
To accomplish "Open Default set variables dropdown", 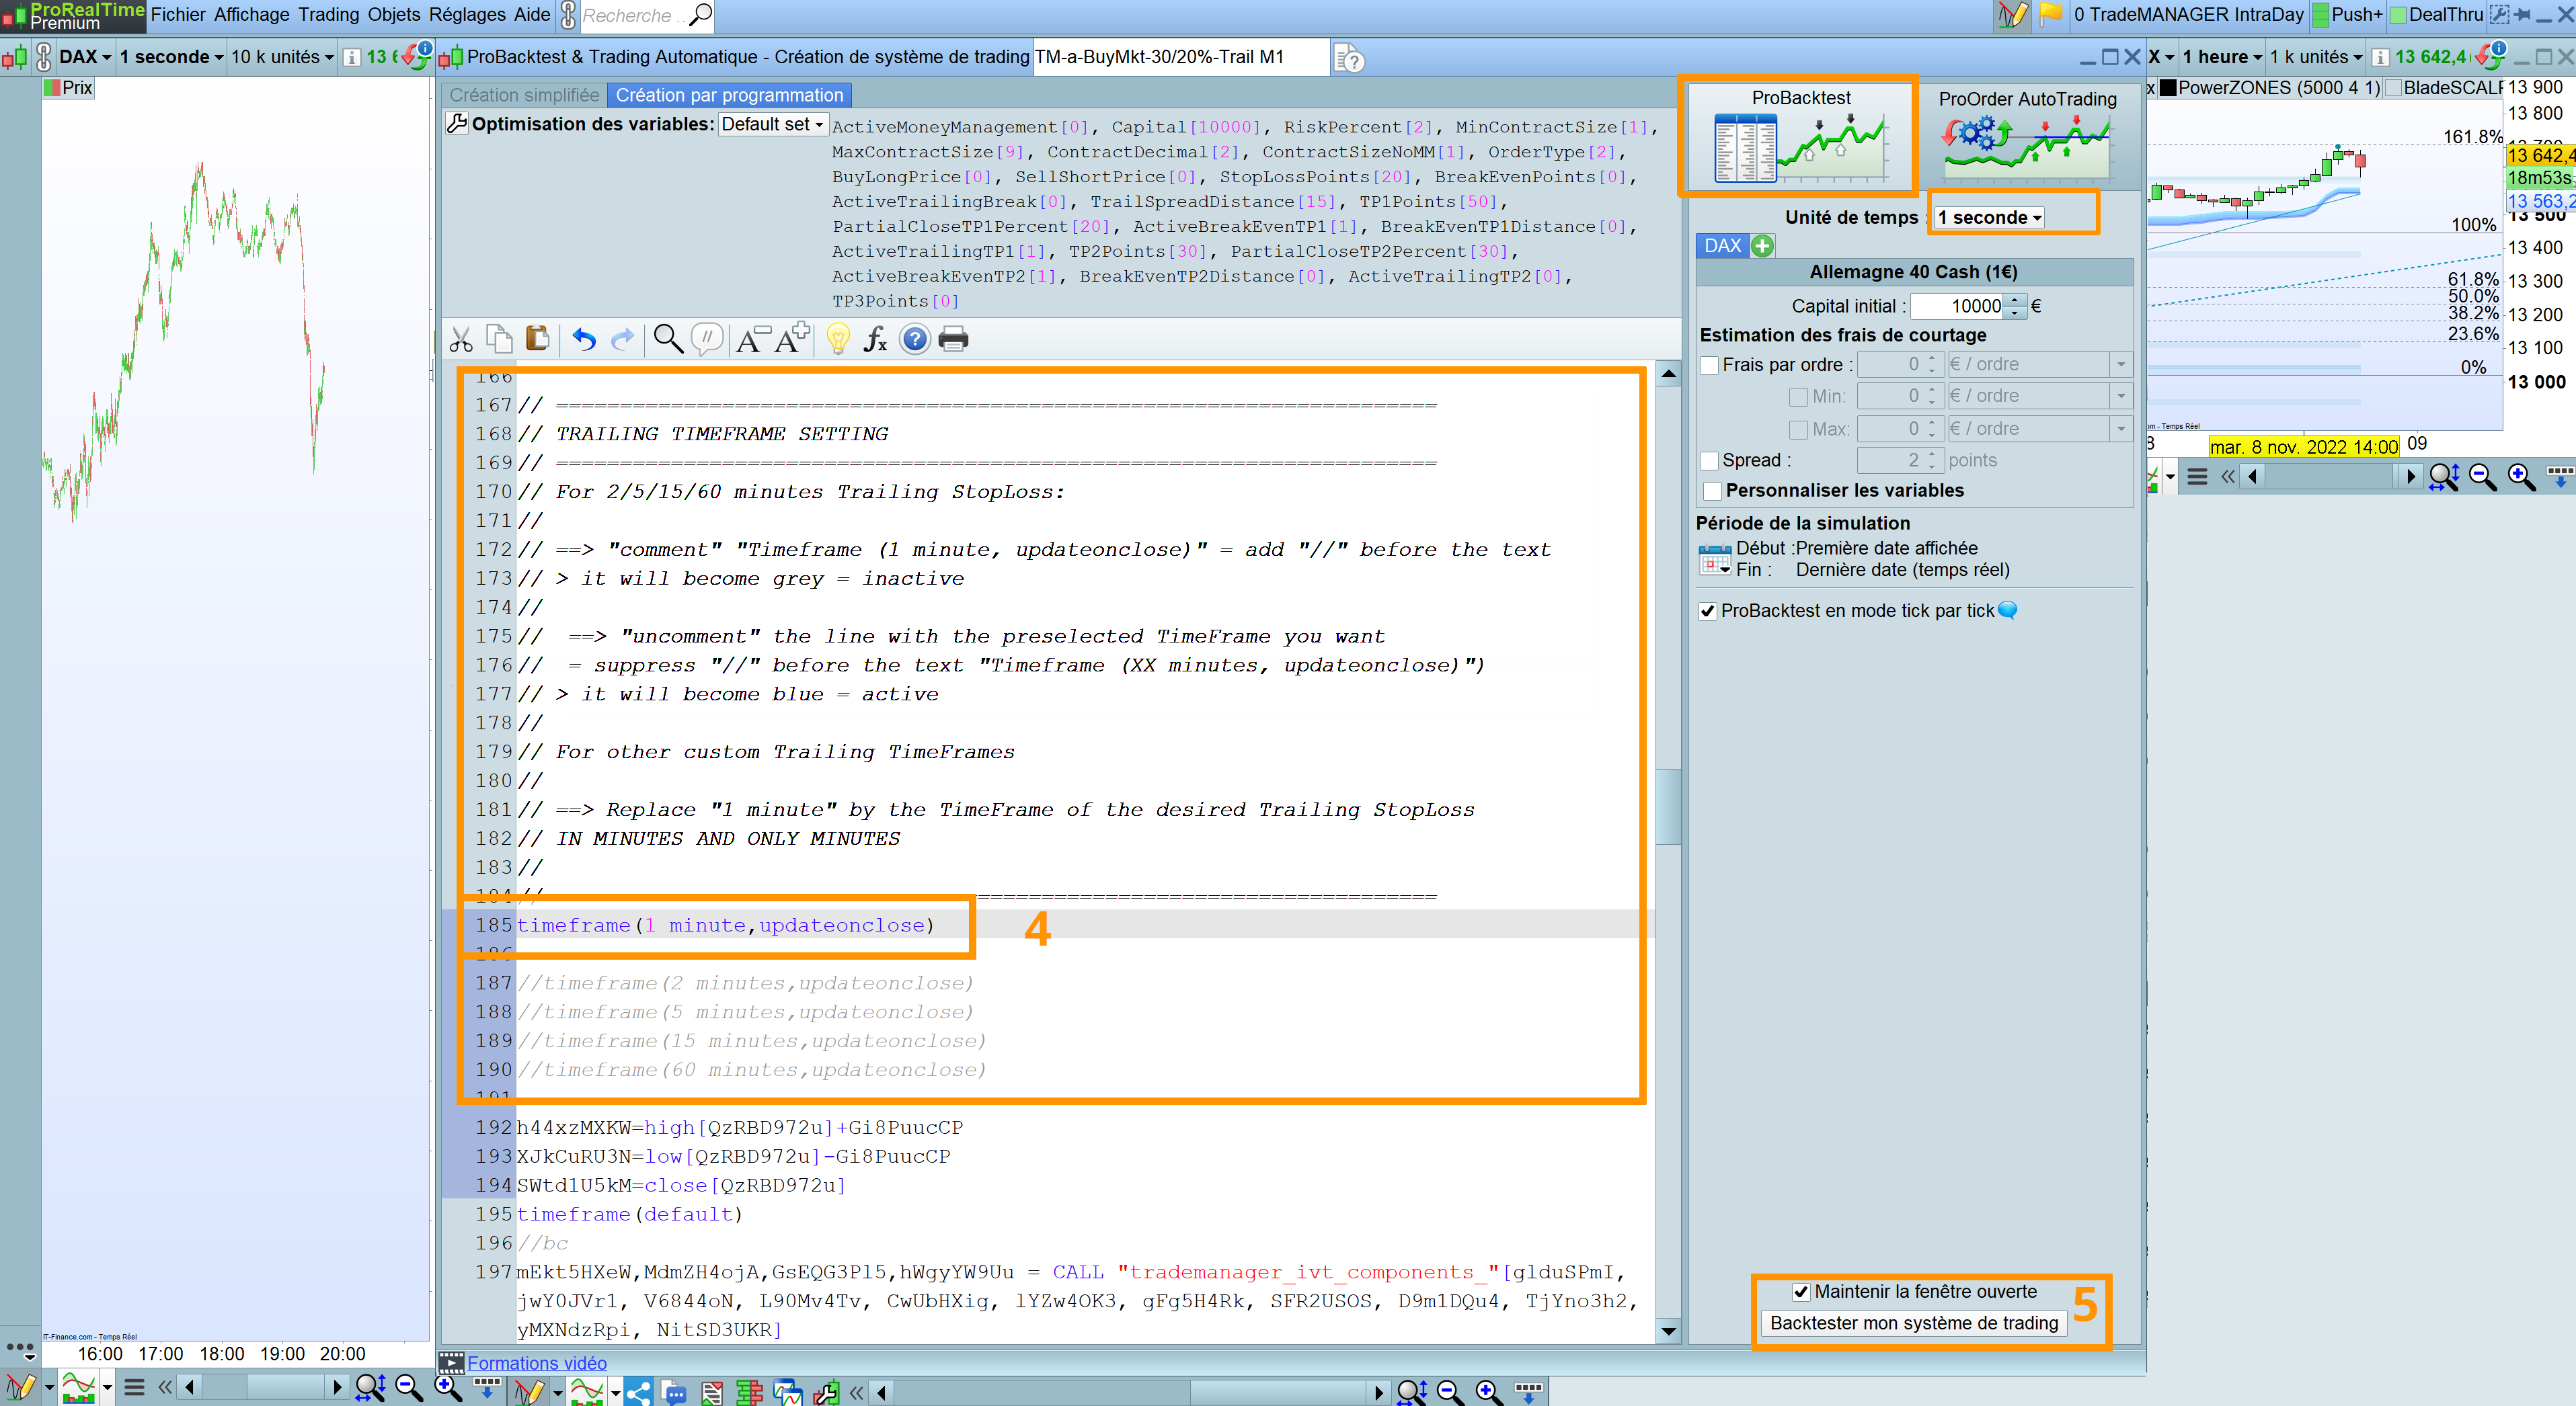I will [x=773, y=124].
